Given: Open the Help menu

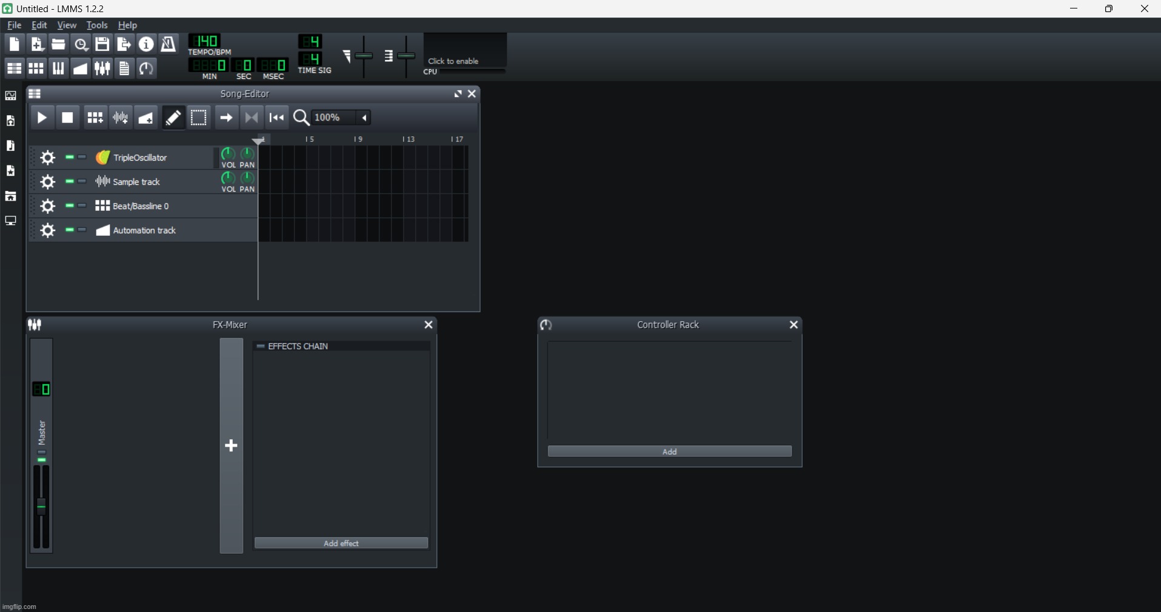Looking at the screenshot, I should tap(127, 25).
